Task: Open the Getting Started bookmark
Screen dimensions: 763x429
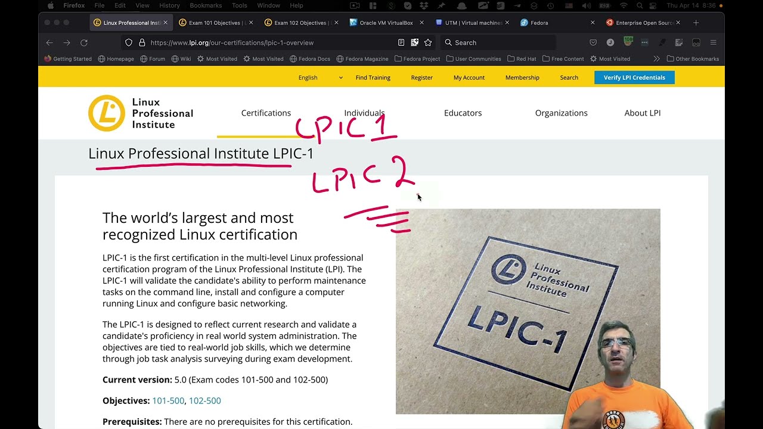Action: click(x=68, y=59)
